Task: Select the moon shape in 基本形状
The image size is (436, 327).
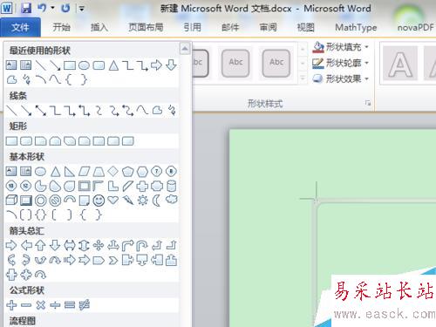Action: pos(157,201)
